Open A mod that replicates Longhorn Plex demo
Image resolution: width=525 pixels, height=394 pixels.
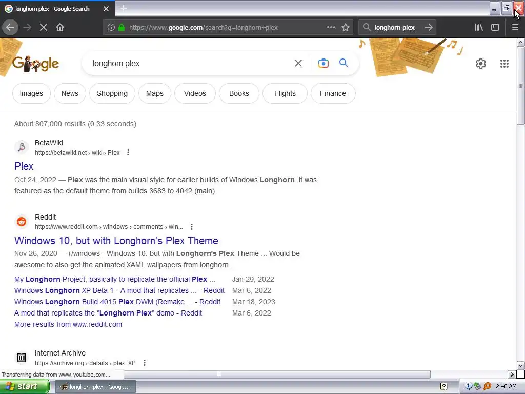point(108,313)
